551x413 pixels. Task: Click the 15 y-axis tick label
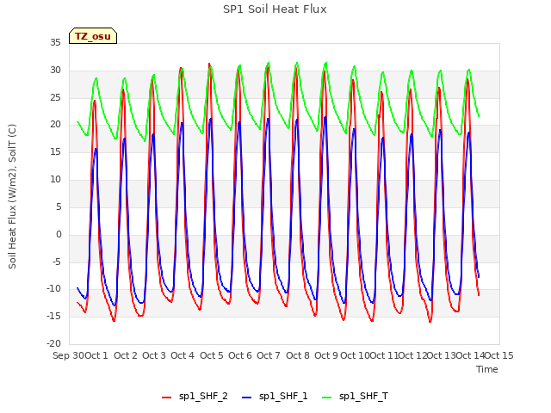tap(55, 152)
